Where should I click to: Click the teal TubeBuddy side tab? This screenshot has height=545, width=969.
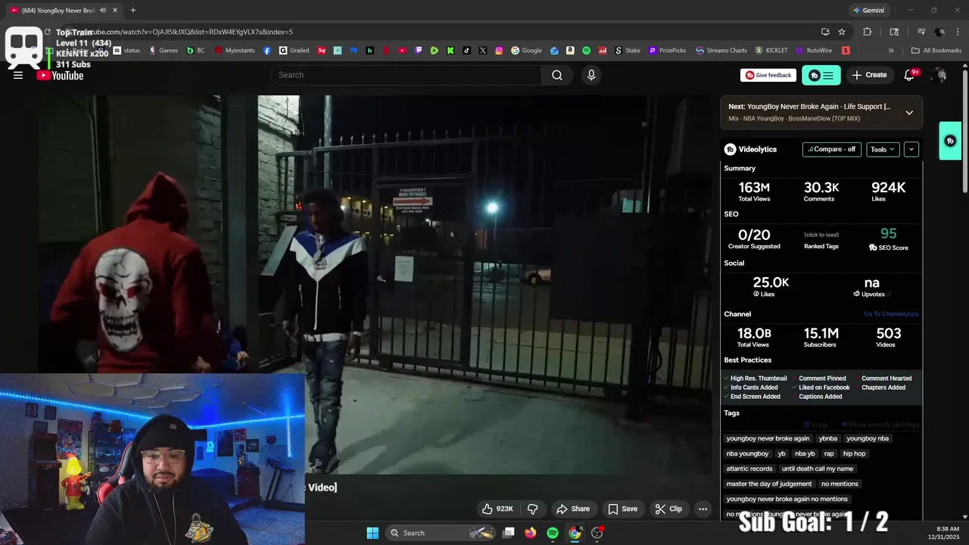click(x=950, y=141)
